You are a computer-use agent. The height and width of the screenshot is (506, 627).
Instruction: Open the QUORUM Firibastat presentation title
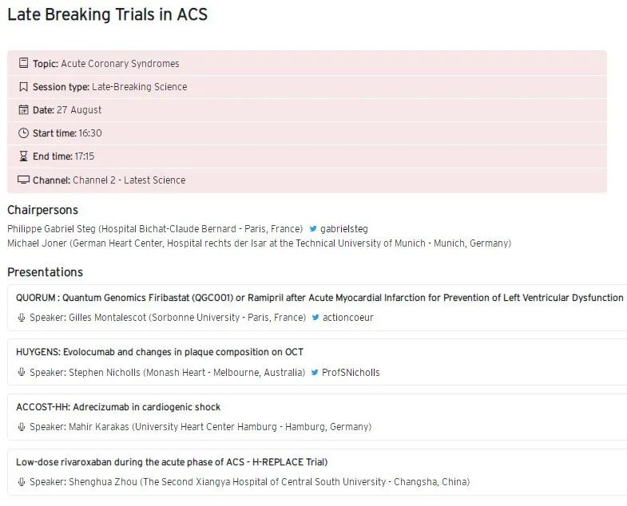(319, 298)
